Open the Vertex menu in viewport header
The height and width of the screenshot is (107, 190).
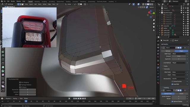pos(45,4)
